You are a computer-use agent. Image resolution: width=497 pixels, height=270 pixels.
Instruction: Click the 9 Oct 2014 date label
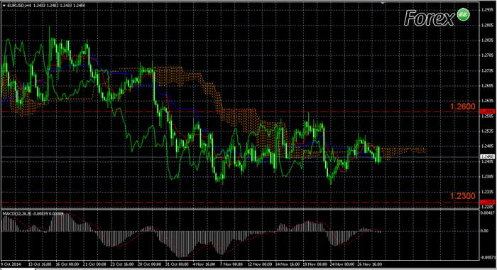tap(11, 264)
